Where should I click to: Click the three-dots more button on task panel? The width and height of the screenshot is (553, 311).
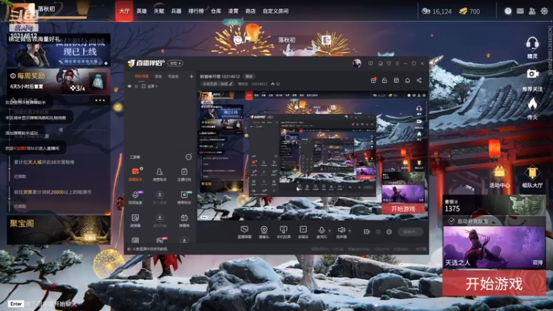click(100, 100)
